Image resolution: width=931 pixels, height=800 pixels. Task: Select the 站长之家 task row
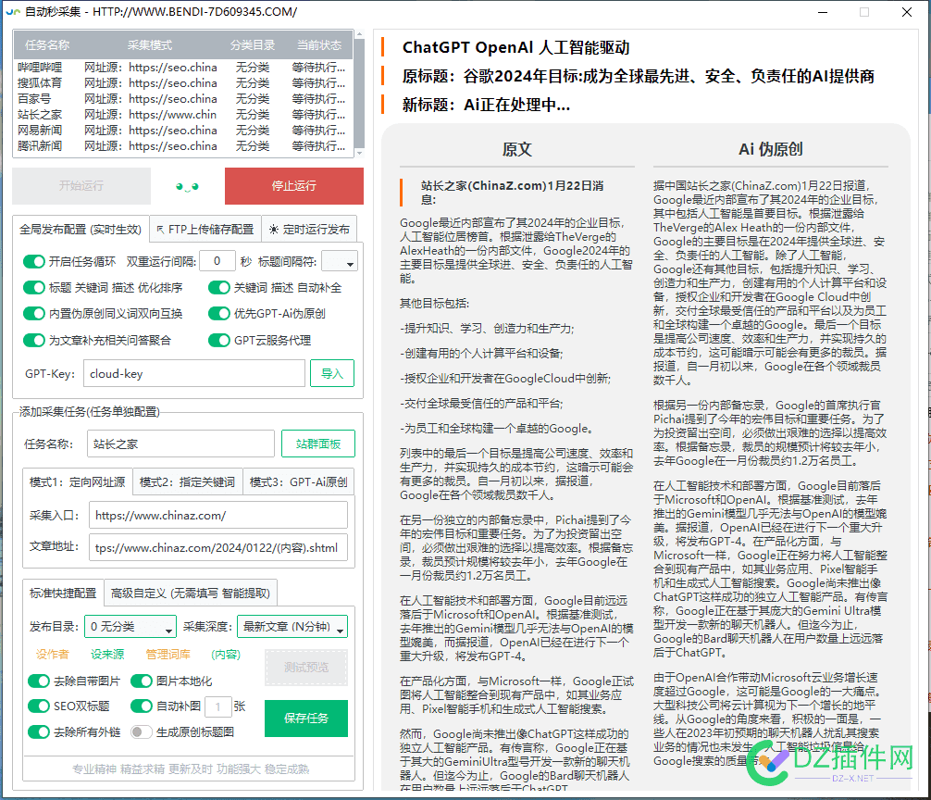click(x=183, y=115)
